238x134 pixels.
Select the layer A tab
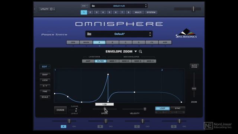tap(99, 42)
